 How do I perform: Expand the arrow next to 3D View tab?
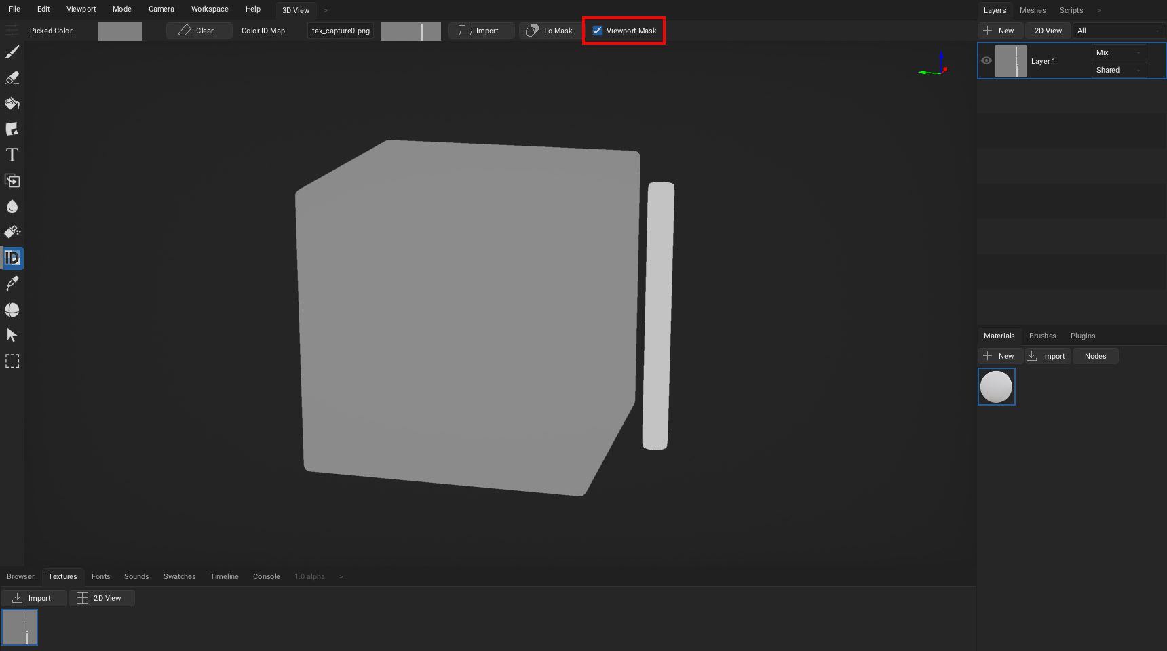point(326,10)
